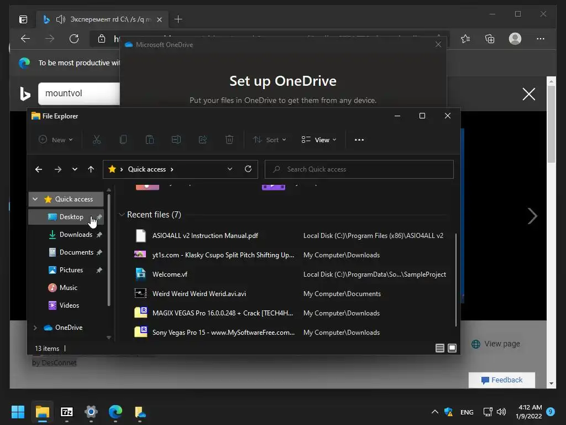Select the Эксперемент rd C:\ browser tab
This screenshot has width=566, height=425.
103,19
